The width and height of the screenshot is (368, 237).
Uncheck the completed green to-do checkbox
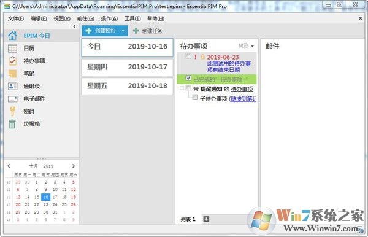click(x=188, y=78)
